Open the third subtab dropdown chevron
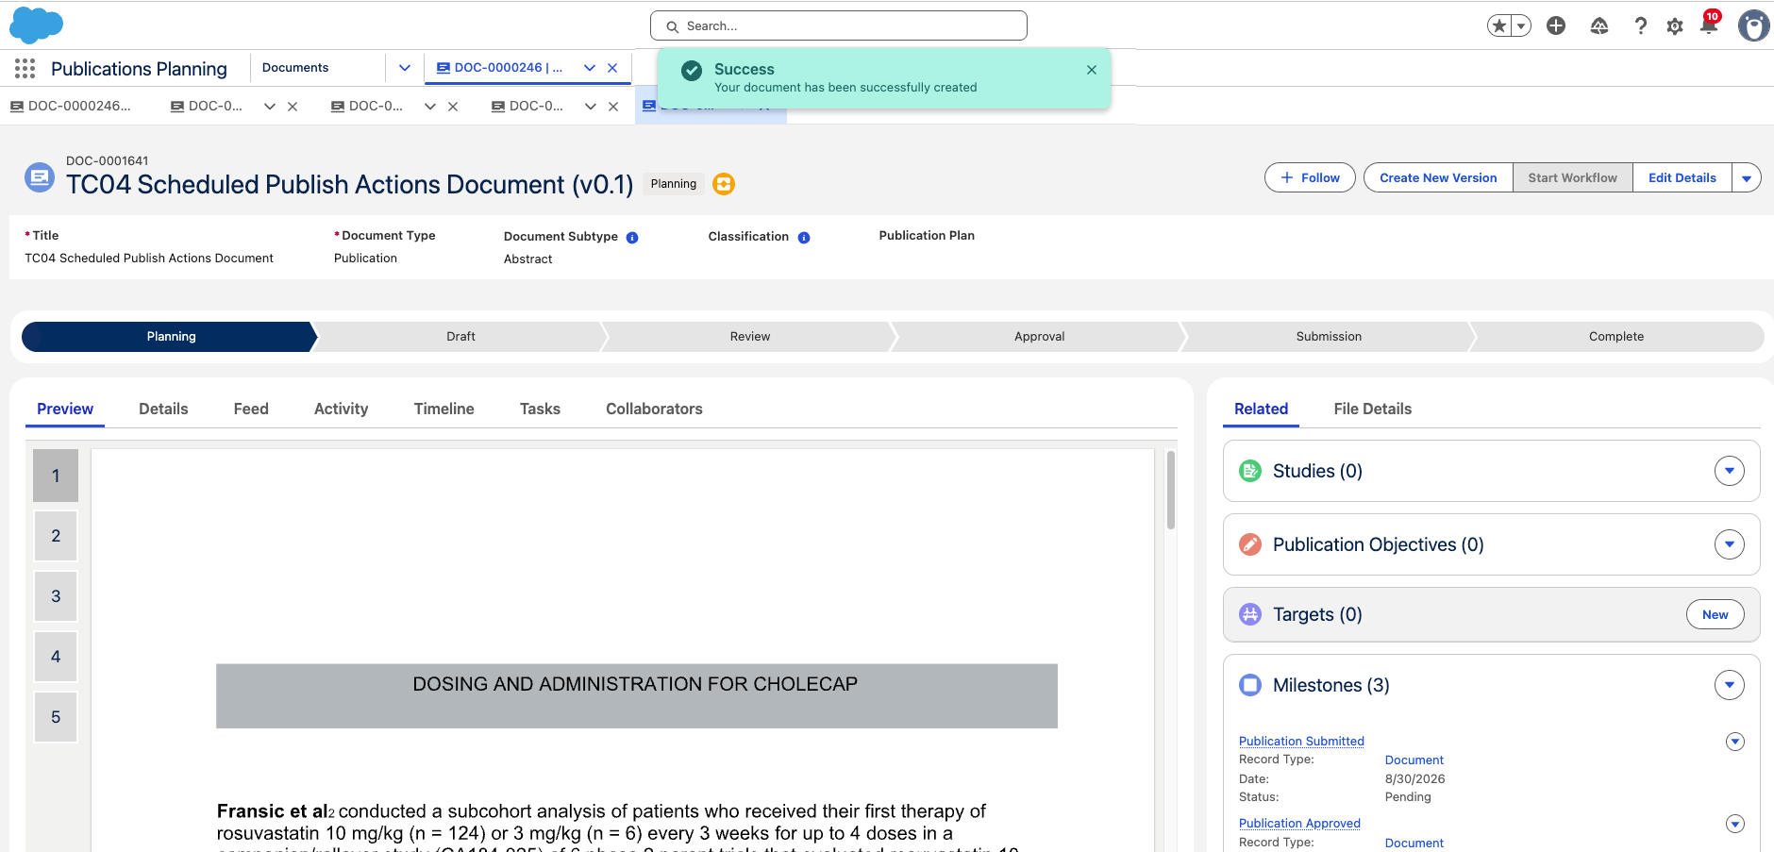 click(430, 107)
